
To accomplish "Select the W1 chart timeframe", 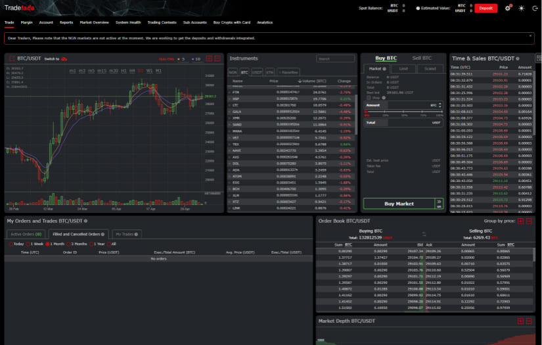I will [149, 71].
